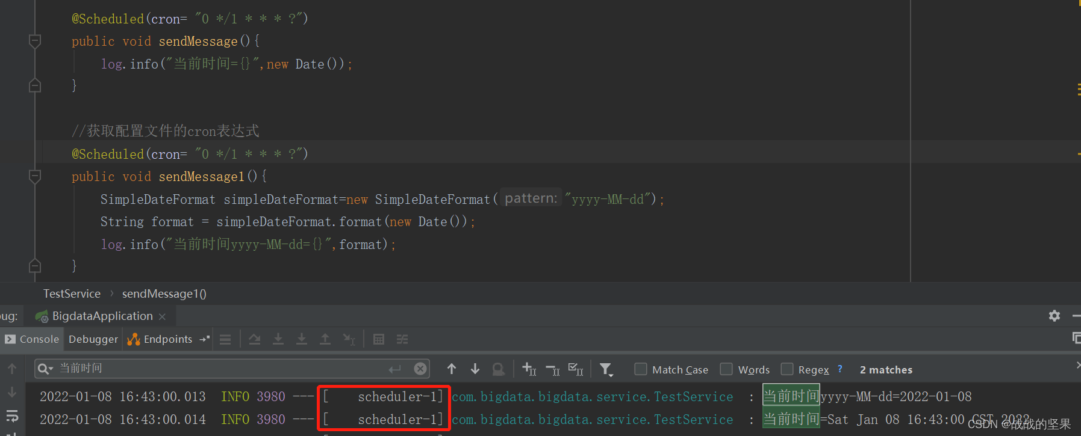Image resolution: width=1081 pixels, height=436 pixels.
Task: Clear the search text with X button
Action: click(420, 369)
